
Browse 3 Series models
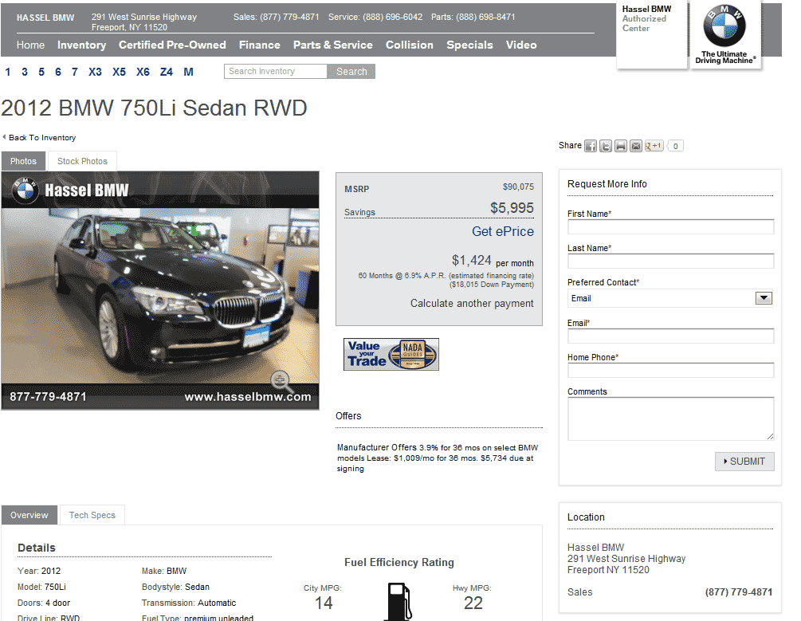click(x=25, y=72)
